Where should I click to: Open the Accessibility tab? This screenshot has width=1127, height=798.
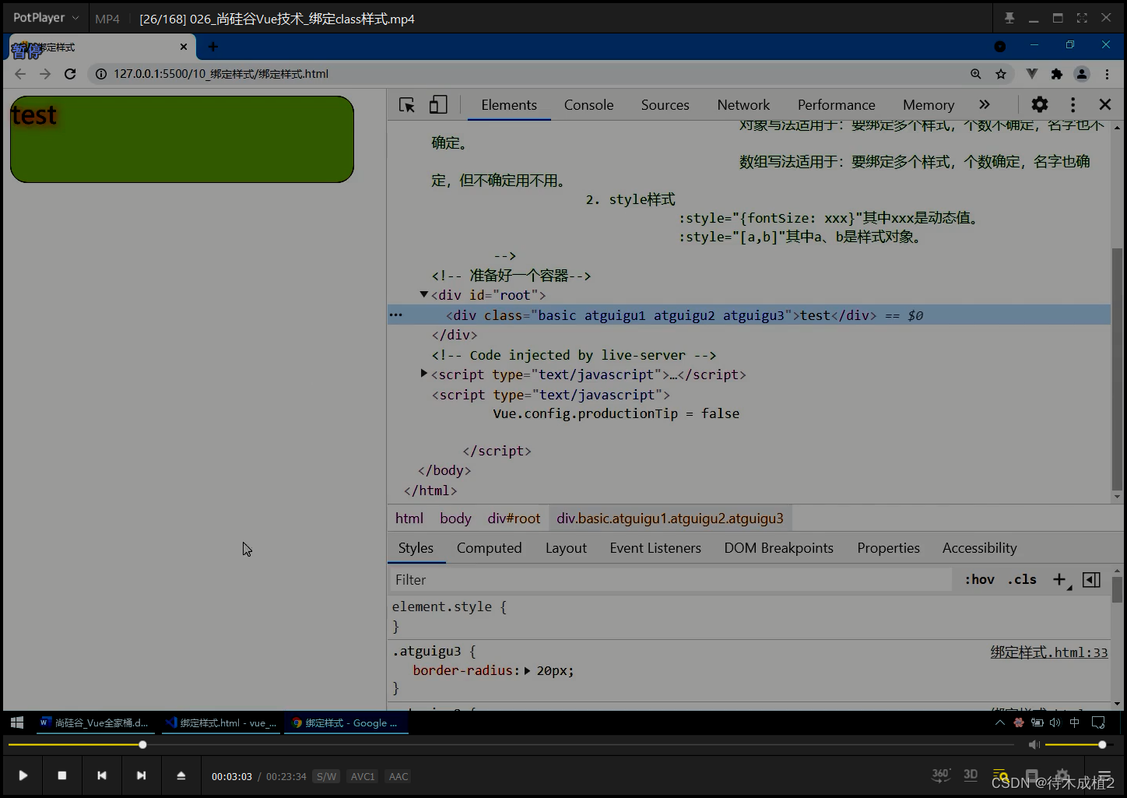(x=980, y=548)
